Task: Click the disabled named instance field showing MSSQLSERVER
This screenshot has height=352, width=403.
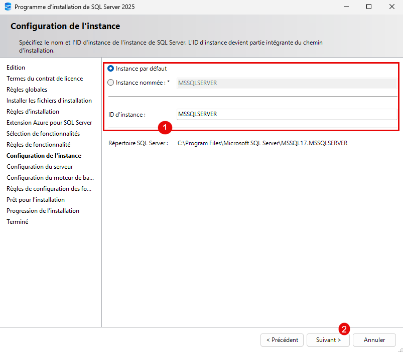Action: (287, 83)
